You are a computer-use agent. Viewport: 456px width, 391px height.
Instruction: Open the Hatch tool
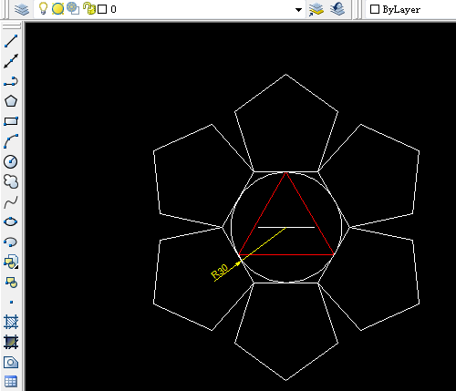11,322
